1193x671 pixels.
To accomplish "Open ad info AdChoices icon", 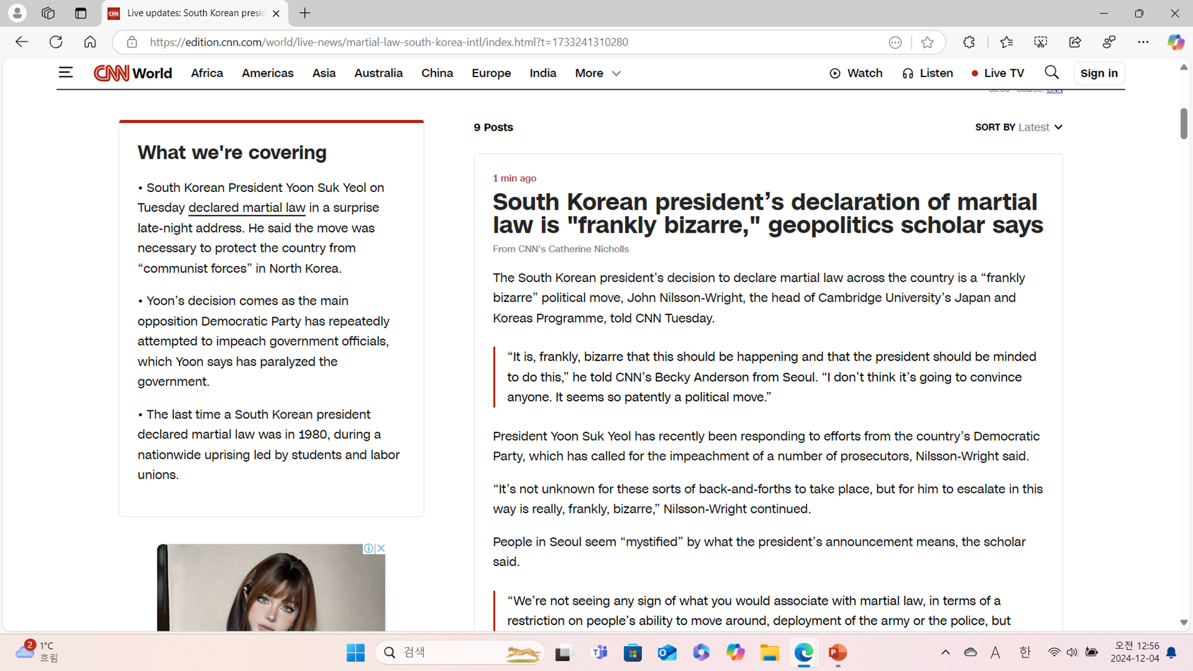I will (369, 548).
